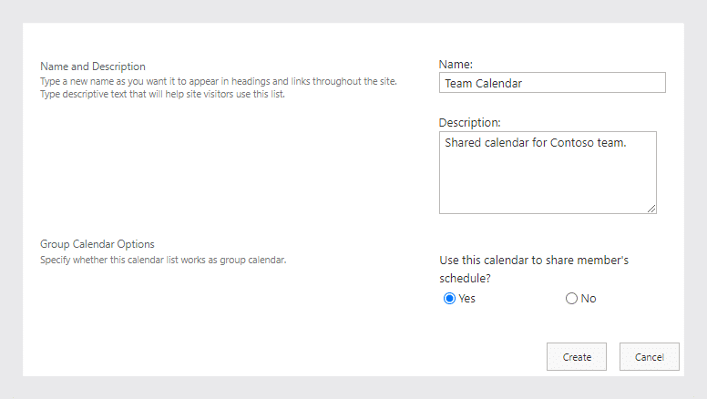This screenshot has width=707, height=399.
Task: Click the Description box resize handle
Action: click(x=651, y=209)
